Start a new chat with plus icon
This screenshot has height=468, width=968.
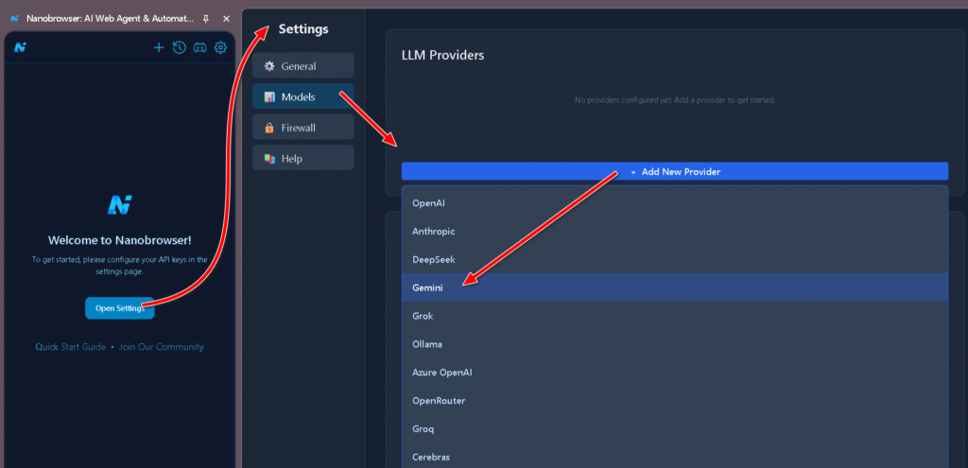159,47
